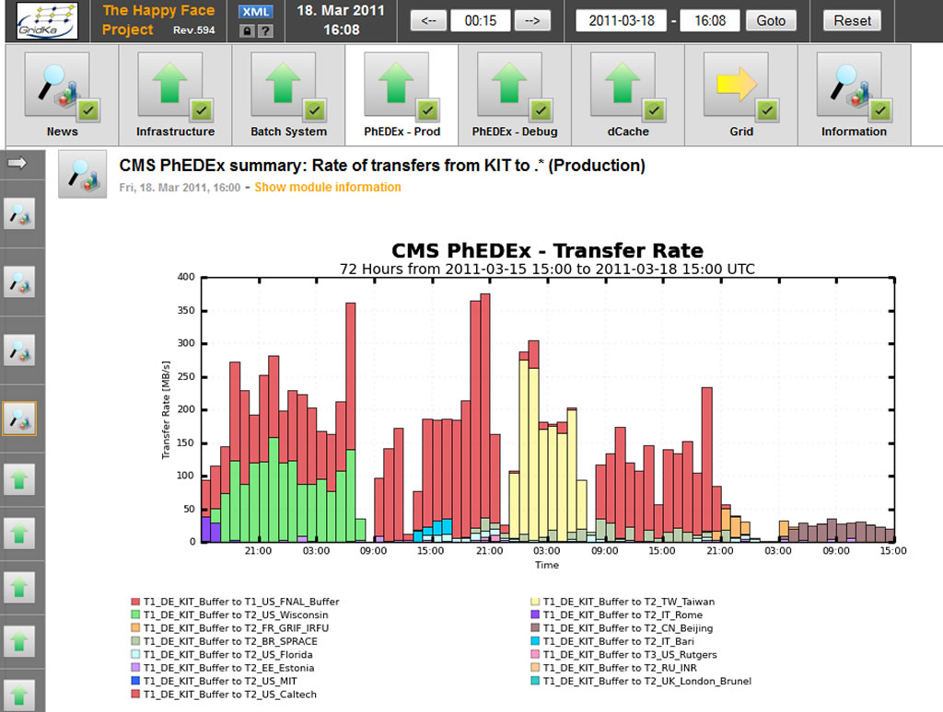This screenshot has width=943, height=712.
Task: Click legend text T1_DE_KIT_Buffer to T2_UK_London_Brunel
Action: [647, 681]
